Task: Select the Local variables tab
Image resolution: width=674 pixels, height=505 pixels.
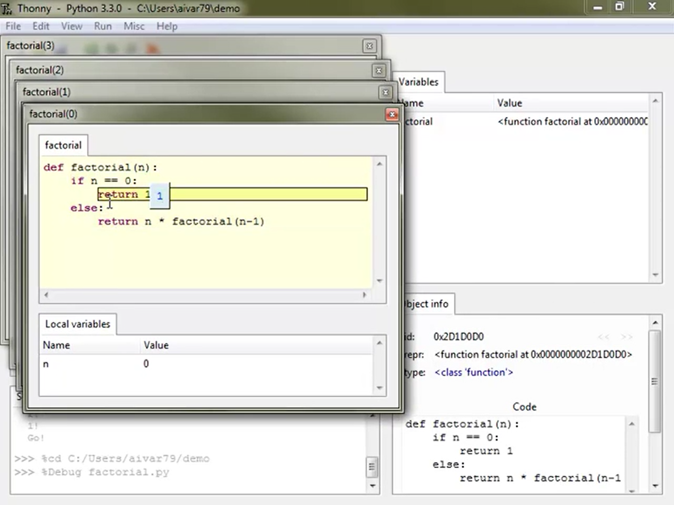Action: click(x=77, y=324)
